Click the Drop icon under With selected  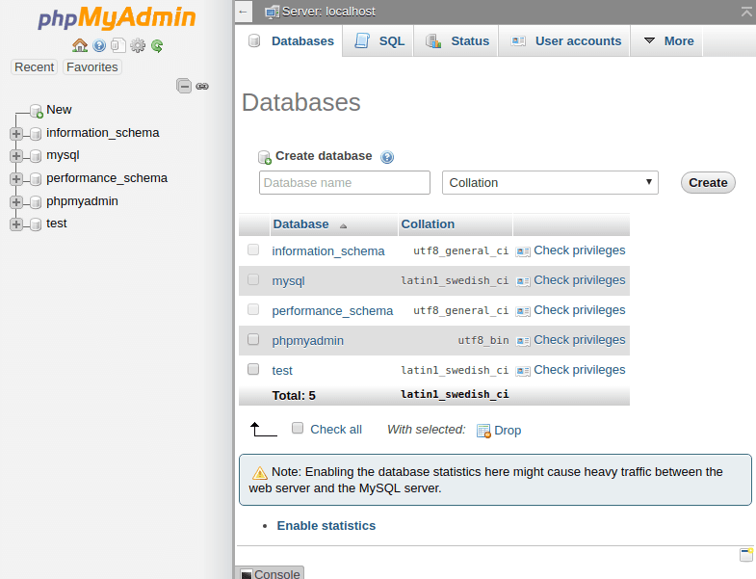[483, 431]
